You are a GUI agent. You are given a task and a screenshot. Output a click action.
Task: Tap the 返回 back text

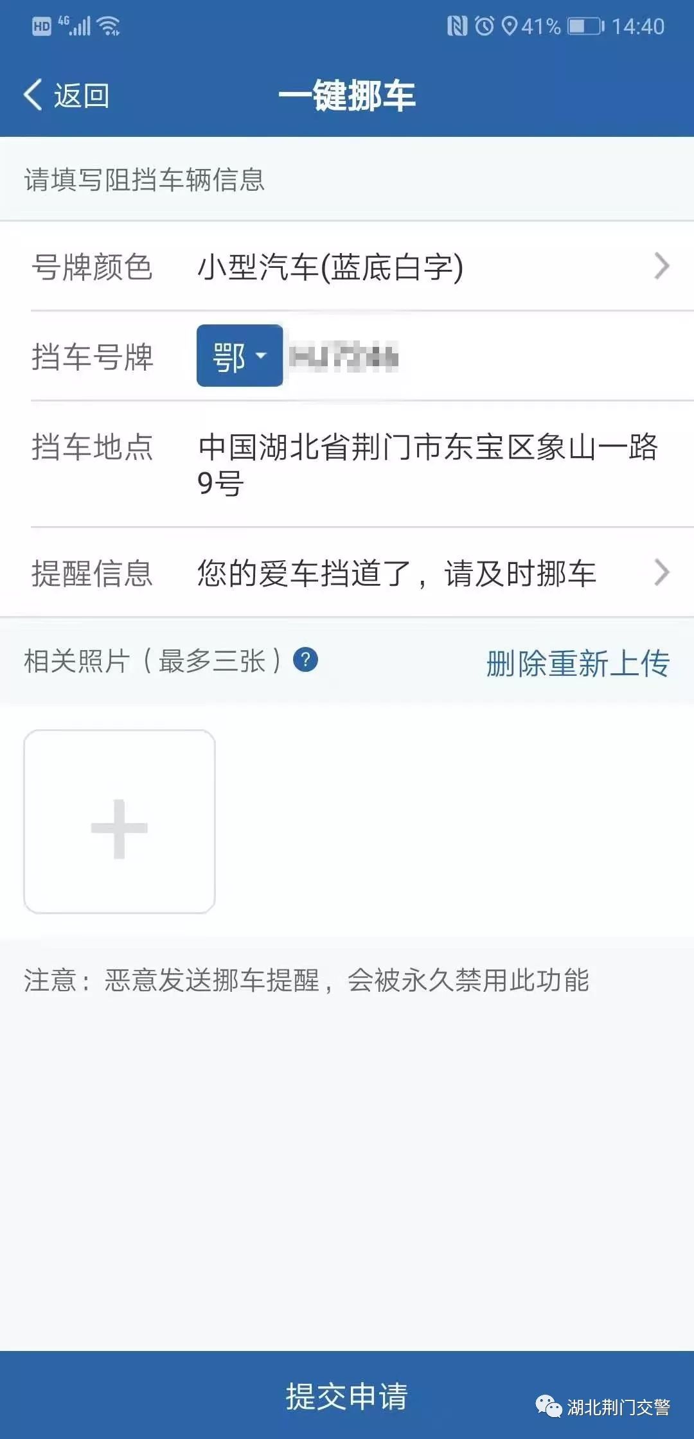click(x=82, y=96)
